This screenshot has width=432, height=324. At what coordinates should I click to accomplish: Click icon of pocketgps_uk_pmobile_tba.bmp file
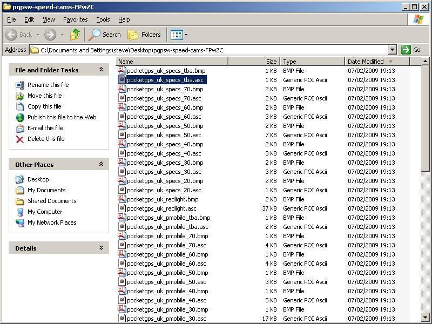click(122, 217)
